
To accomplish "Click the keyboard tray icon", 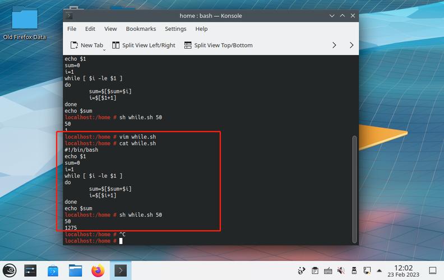I will pyautogui.click(x=328, y=271).
